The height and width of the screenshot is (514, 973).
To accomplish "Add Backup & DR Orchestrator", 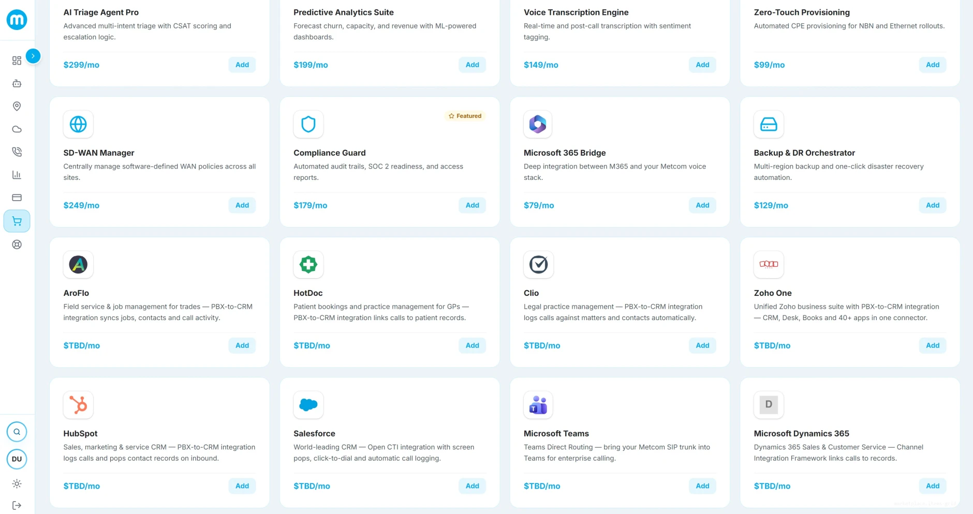I will tap(933, 205).
